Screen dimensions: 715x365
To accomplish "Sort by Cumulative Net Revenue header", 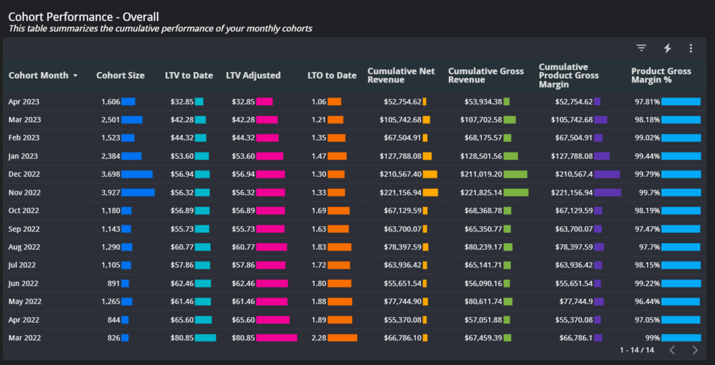I will [401, 76].
